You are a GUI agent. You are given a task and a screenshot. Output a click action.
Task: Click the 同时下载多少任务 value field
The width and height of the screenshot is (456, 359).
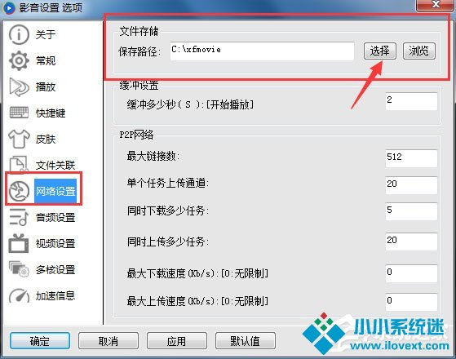pos(411,211)
